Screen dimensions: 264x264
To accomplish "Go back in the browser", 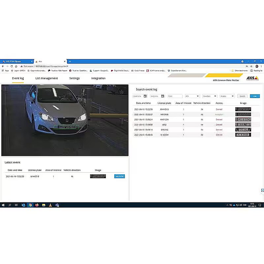I will point(3,66).
